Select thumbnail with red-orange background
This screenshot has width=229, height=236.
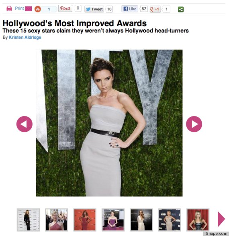pyautogui.click(x=85, y=220)
